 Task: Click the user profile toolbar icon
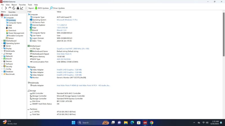18,8
